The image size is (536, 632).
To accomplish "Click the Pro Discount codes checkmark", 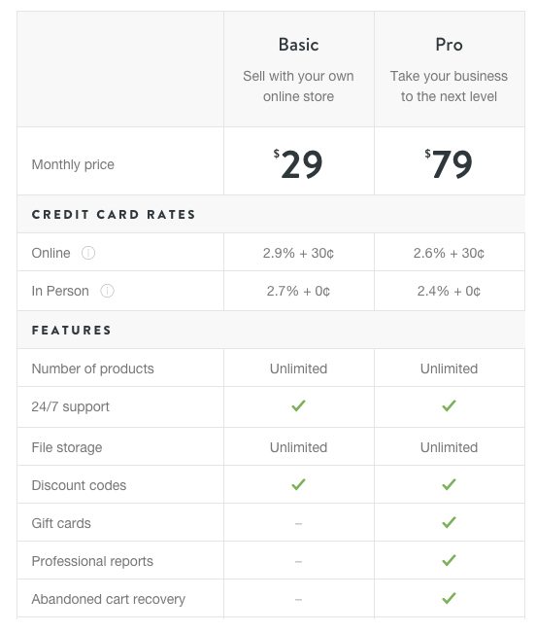I will pos(449,484).
